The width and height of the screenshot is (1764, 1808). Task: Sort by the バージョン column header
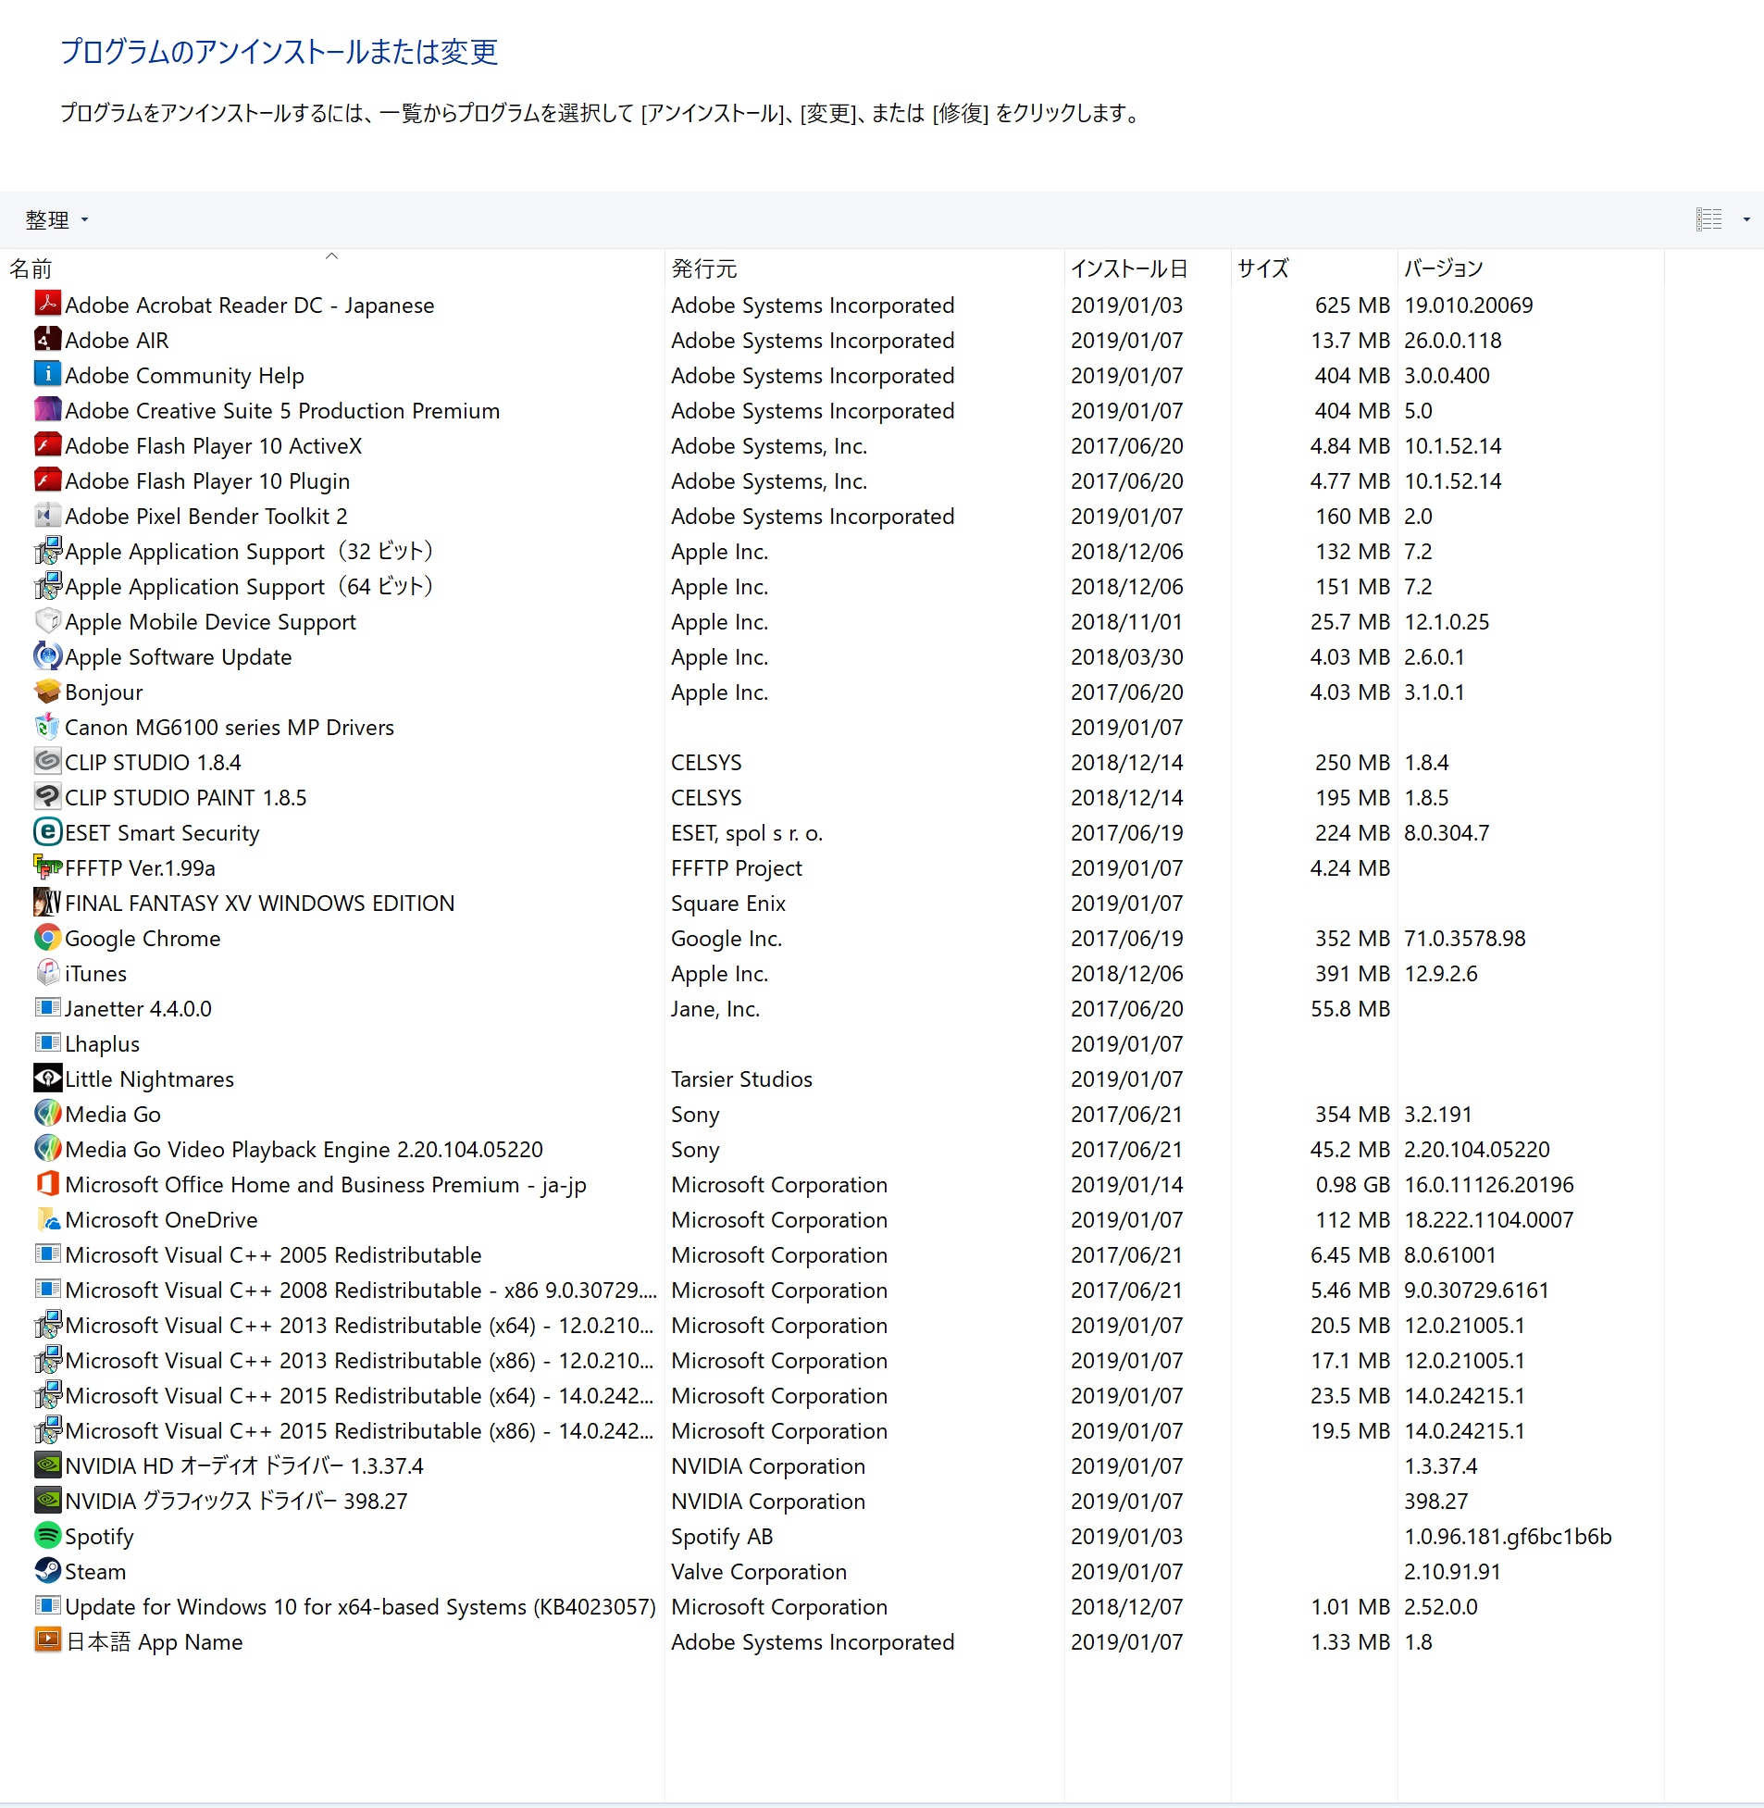click(1531, 268)
